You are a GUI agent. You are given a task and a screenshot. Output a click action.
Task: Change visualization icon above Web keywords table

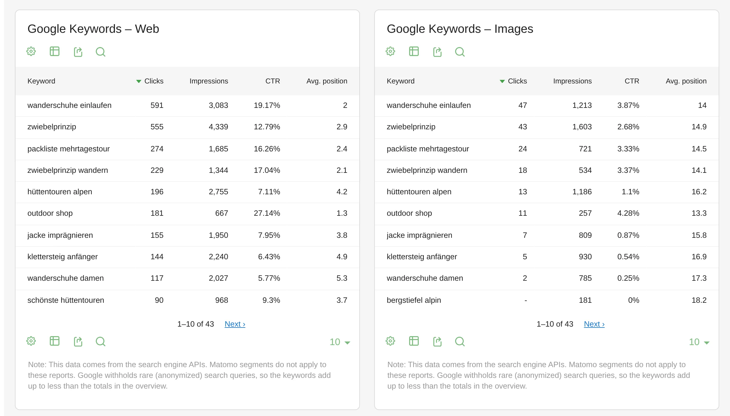pos(55,52)
